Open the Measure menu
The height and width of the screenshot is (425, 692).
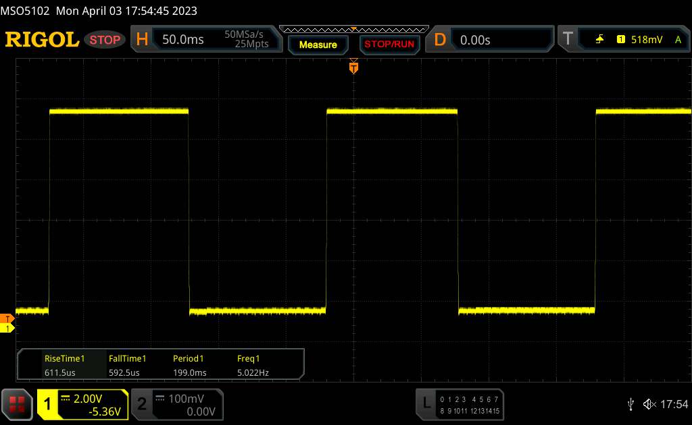318,45
